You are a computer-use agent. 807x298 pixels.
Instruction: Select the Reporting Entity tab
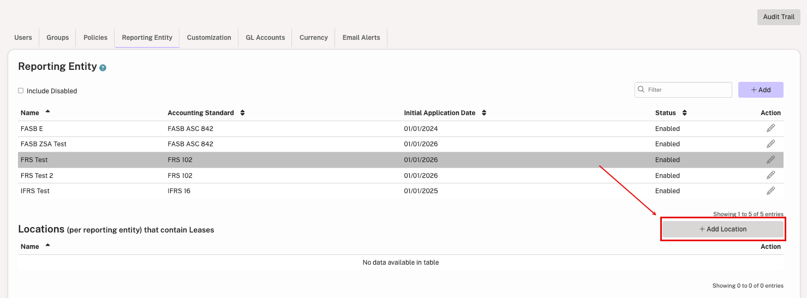pos(147,38)
